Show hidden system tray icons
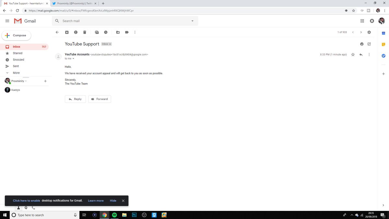Viewport: 389px width, 219px height. pyautogui.click(x=351, y=215)
